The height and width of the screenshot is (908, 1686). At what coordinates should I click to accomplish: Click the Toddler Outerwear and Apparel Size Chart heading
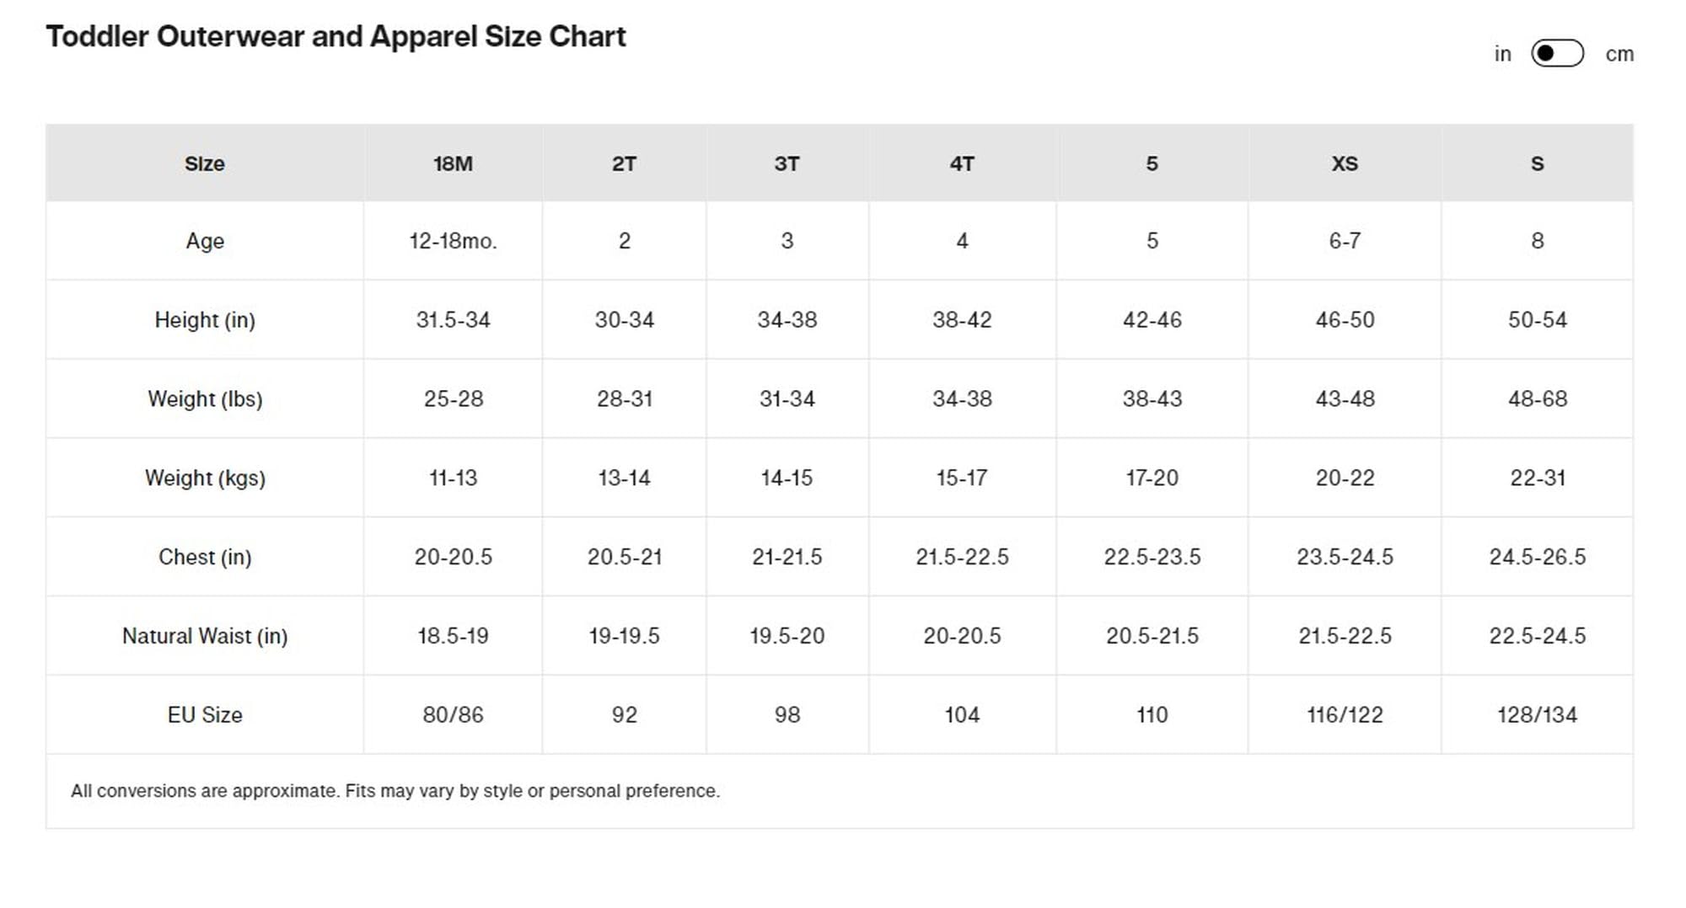(336, 37)
